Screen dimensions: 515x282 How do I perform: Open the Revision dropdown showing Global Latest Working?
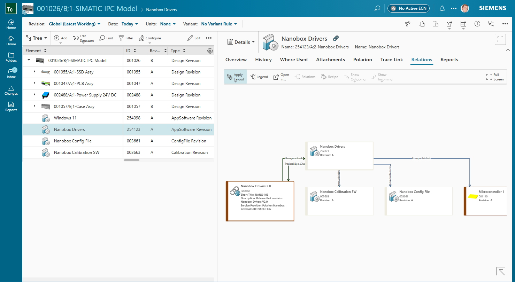[x=75, y=24]
